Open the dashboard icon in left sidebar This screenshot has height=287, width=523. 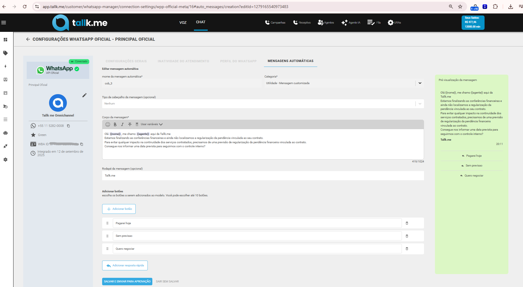5,40
